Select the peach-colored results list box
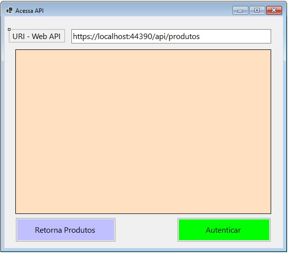The width and height of the screenshot is (288, 253). point(143,131)
